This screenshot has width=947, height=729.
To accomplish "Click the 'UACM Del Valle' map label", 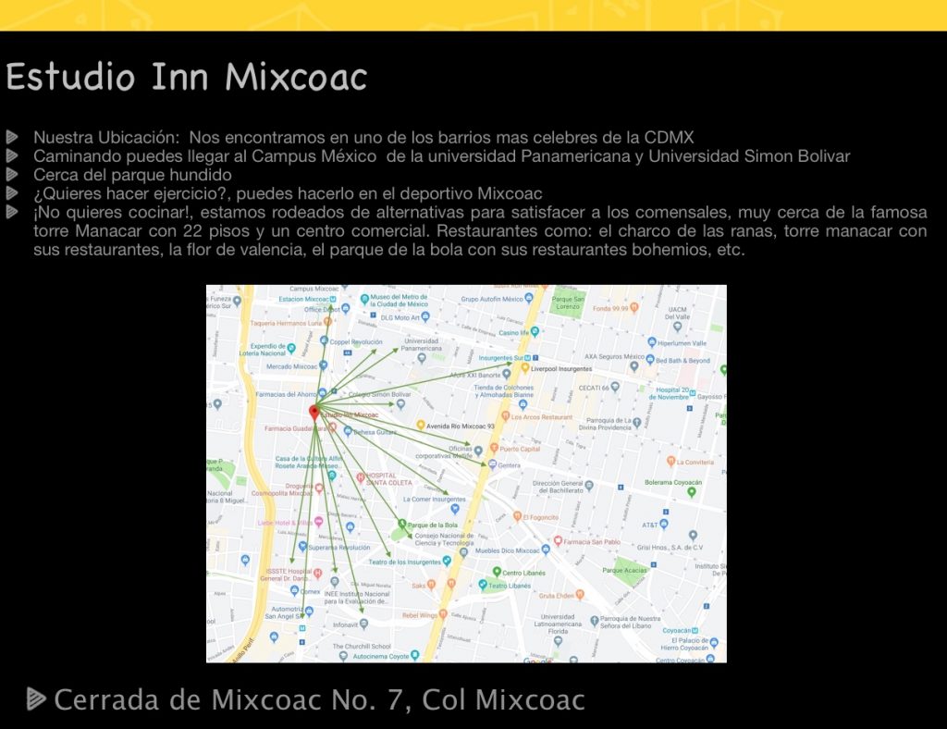I will pyautogui.click(x=677, y=313).
